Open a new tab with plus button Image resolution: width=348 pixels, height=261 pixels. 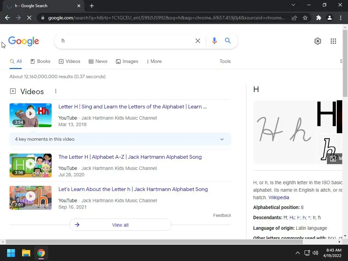tap(92, 6)
